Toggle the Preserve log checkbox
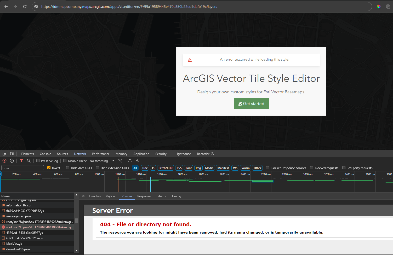Image resolution: width=393 pixels, height=255 pixels. point(38,161)
